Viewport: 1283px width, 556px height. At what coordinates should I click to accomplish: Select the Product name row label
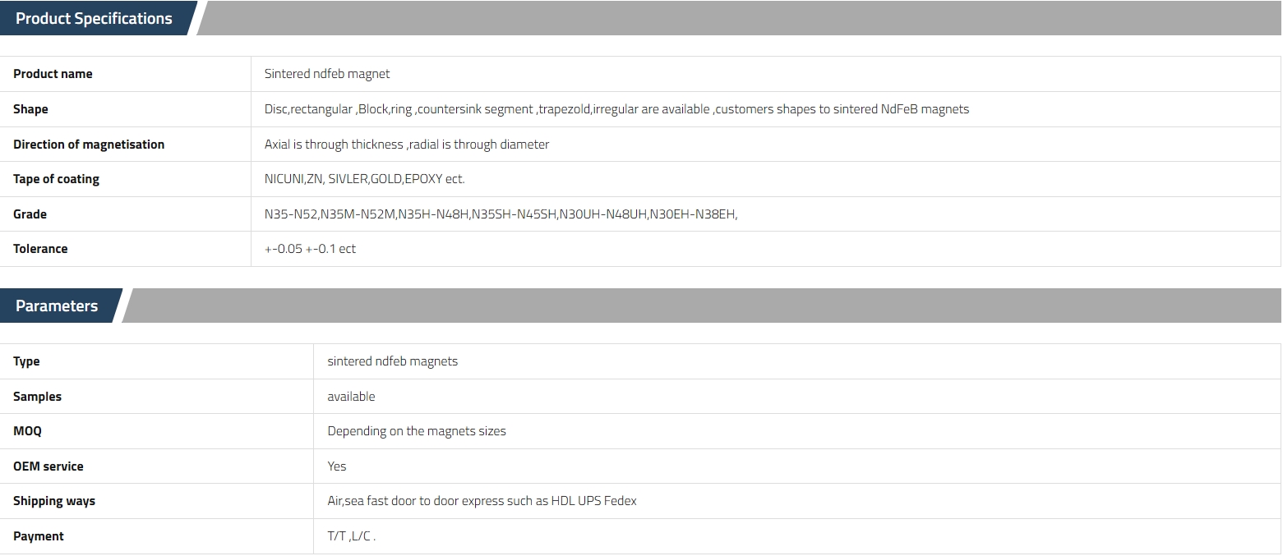pos(53,74)
